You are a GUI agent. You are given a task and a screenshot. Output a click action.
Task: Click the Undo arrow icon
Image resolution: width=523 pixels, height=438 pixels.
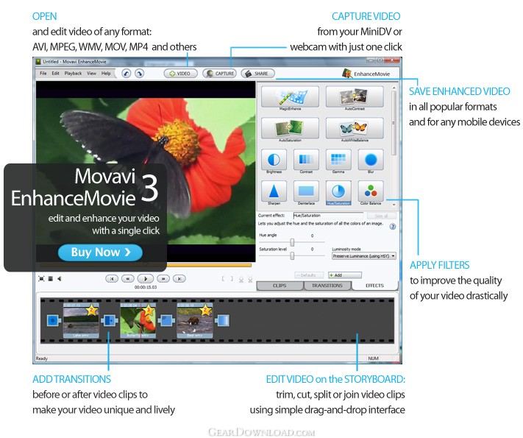[126, 74]
